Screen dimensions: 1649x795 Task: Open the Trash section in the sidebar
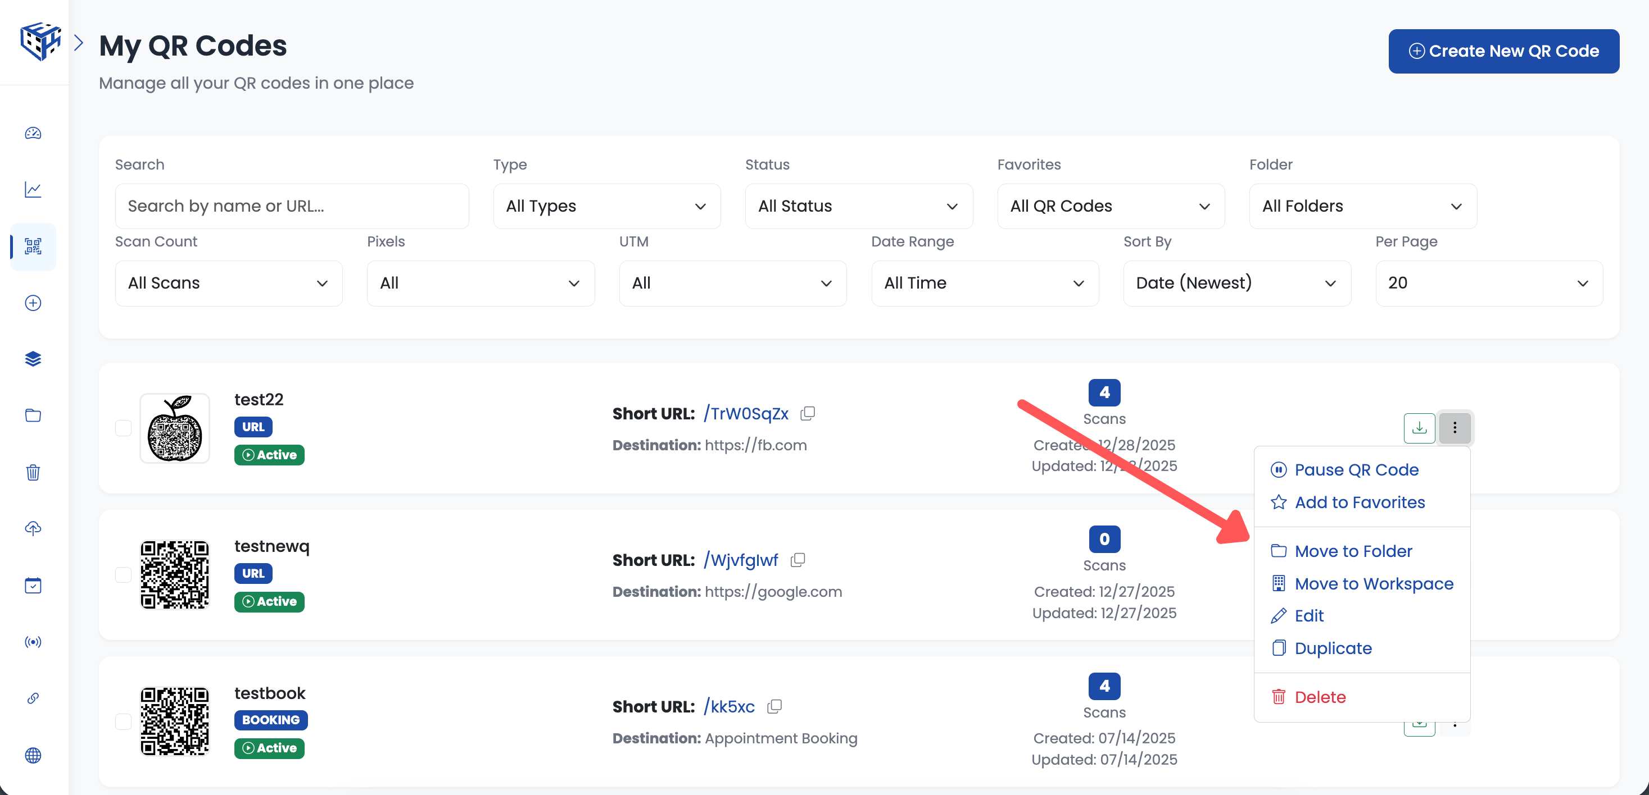(x=33, y=472)
